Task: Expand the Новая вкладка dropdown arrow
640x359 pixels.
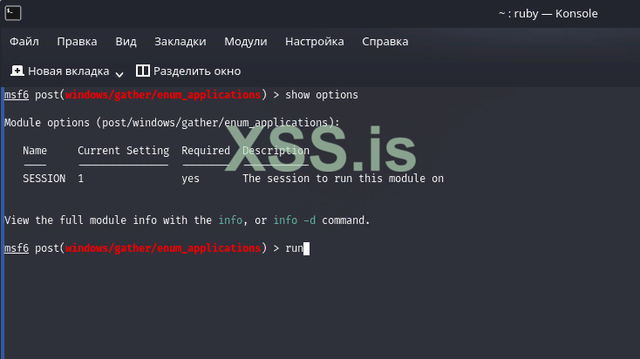Action: coord(119,74)
